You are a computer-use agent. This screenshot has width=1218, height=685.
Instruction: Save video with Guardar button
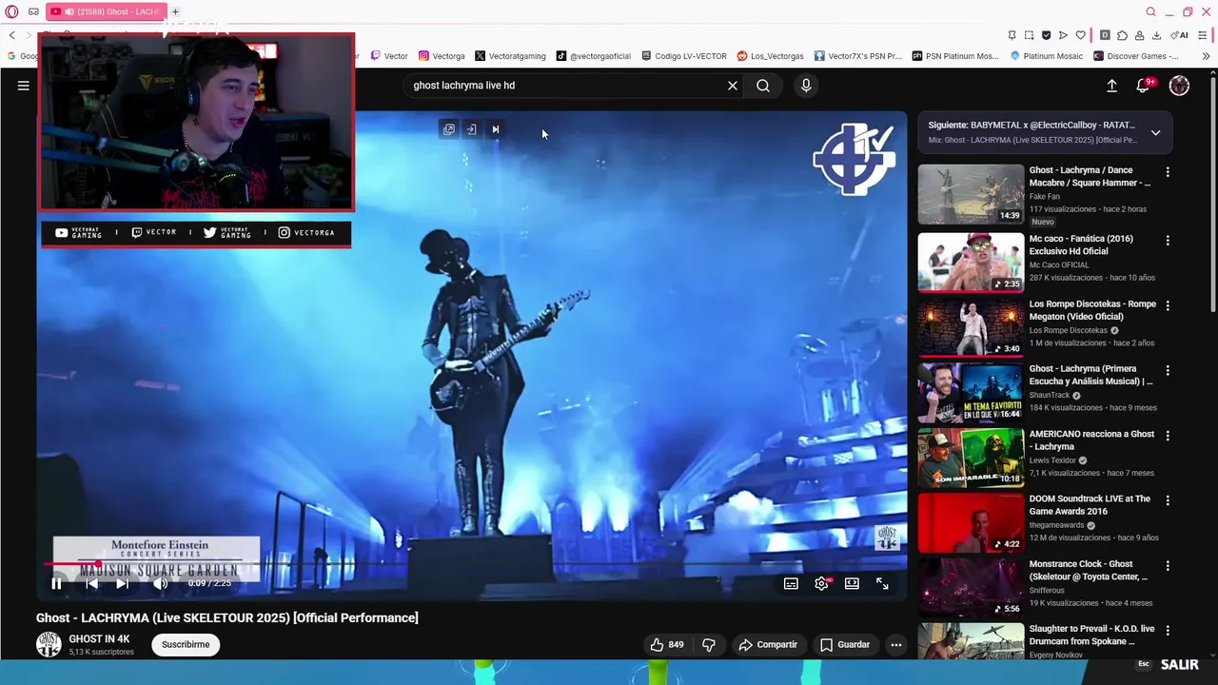[x=845, y=644]
